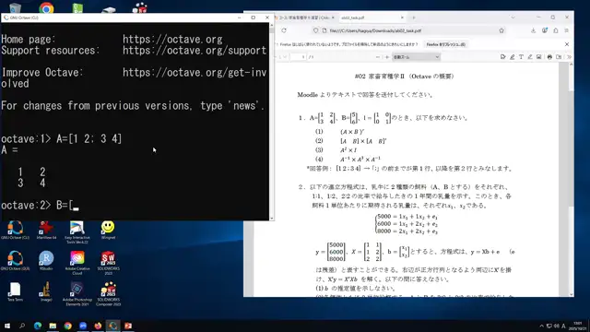Click the Octave window vertical scrollbar
Screen dimensions: 590x332
point(272,122)
